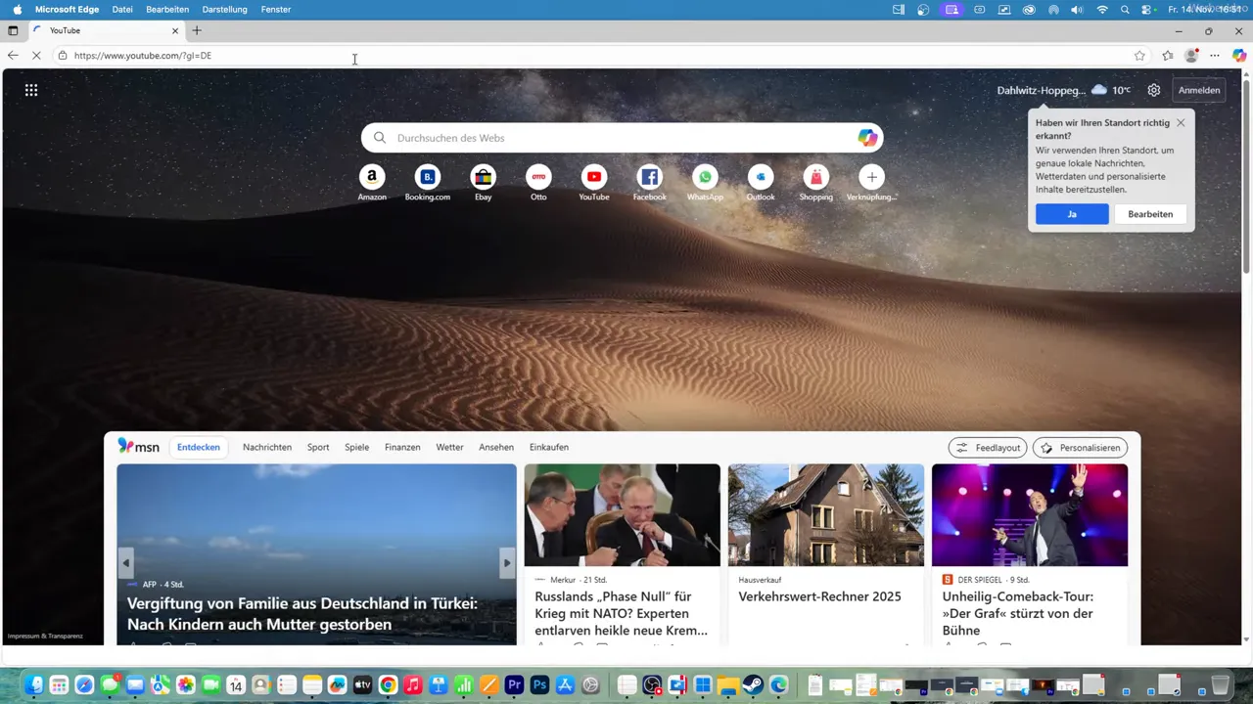Screen dimensions: 1253x704
Task: Click the Anmelden button
Action: coord(1198,90)
